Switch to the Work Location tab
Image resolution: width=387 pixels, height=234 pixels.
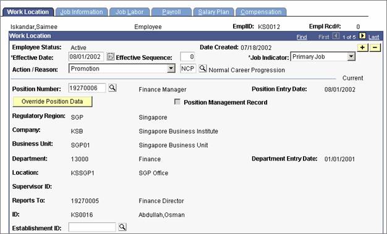28,12
